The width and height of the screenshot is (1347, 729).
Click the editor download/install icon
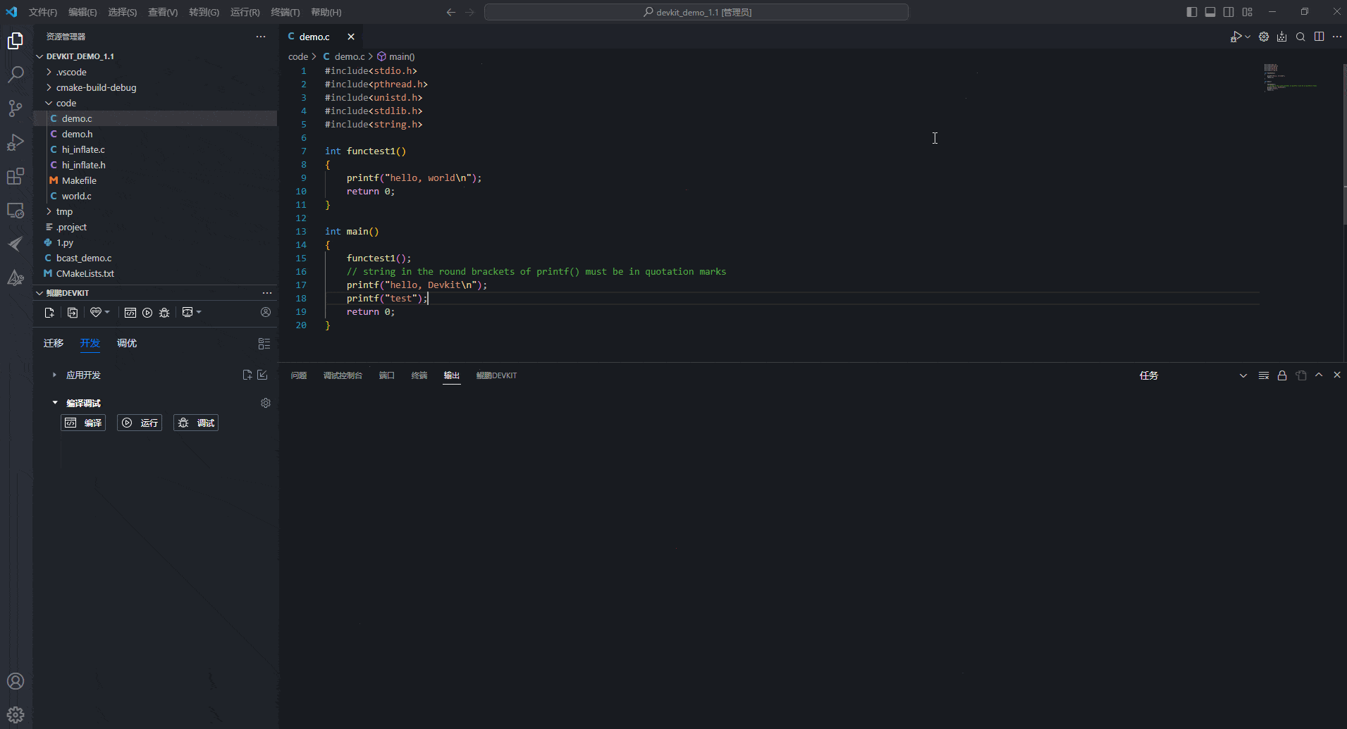click(x=1282, y=37)
